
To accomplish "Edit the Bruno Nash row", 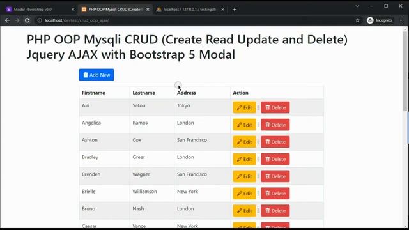I will tap(244, 211).
